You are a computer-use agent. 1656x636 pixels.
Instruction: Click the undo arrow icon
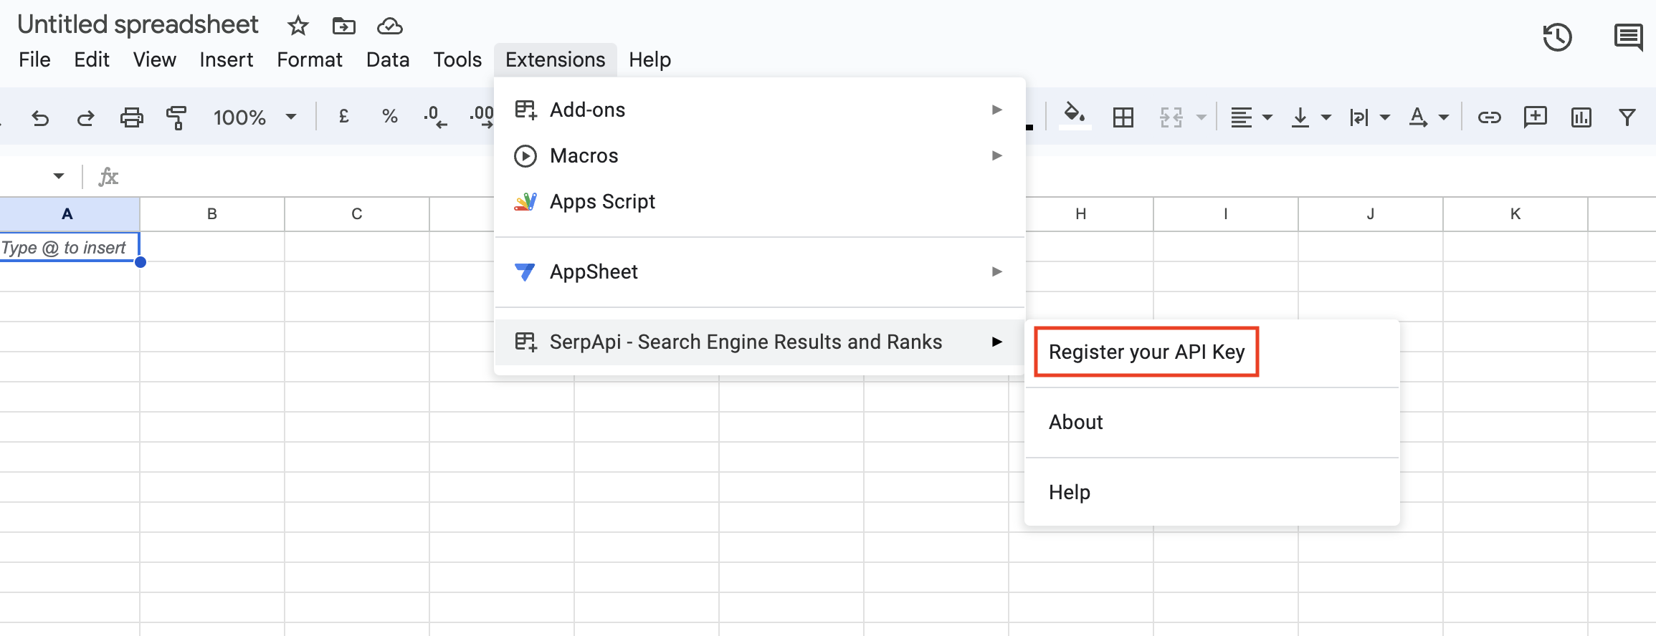tap(40, 117)
